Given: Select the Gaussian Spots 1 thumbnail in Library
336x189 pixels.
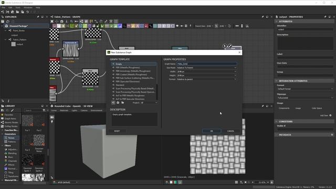Looking at the screenshot, I should [x=27, y=160].
